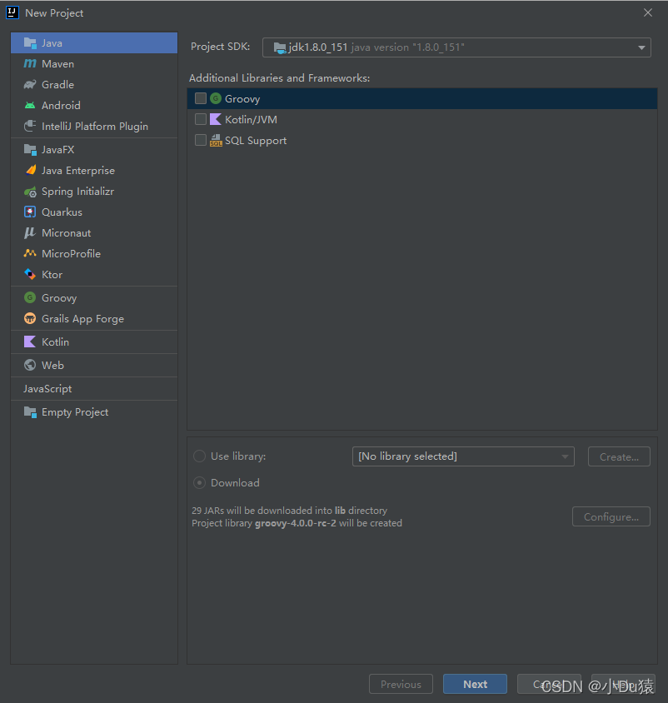The height and width of the screenshot is (703, 668).
Task: Select the Micronaut mu icon
Action: pyautogui.click(x=30, y=232)
